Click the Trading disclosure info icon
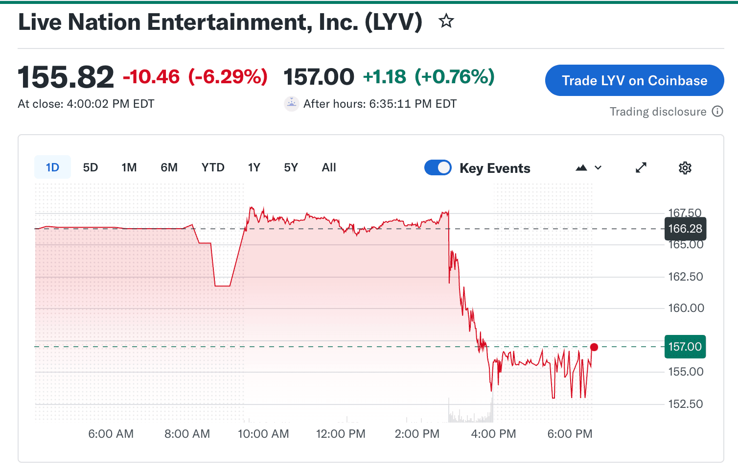The width and height of the screenshot is (738, 474). coord(717,112)
